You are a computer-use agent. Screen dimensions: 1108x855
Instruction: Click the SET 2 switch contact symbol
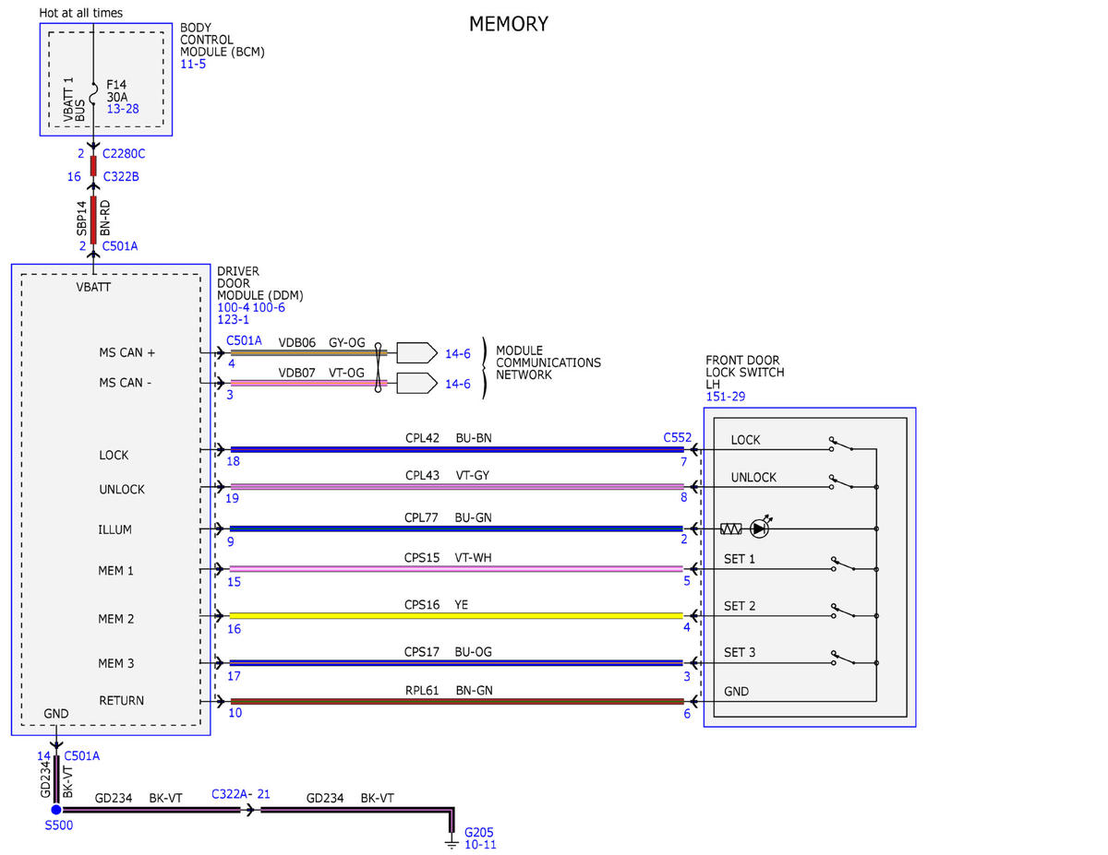[839, 611]
